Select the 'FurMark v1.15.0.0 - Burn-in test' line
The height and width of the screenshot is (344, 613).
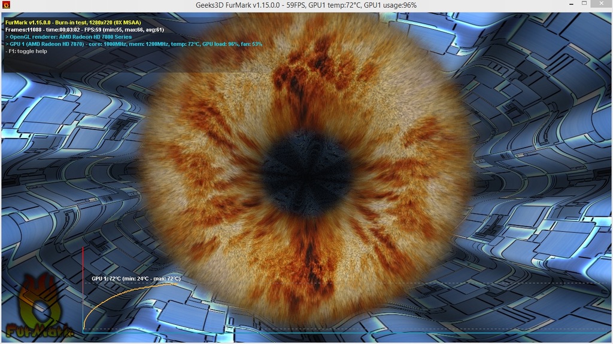tap(73, 23)
